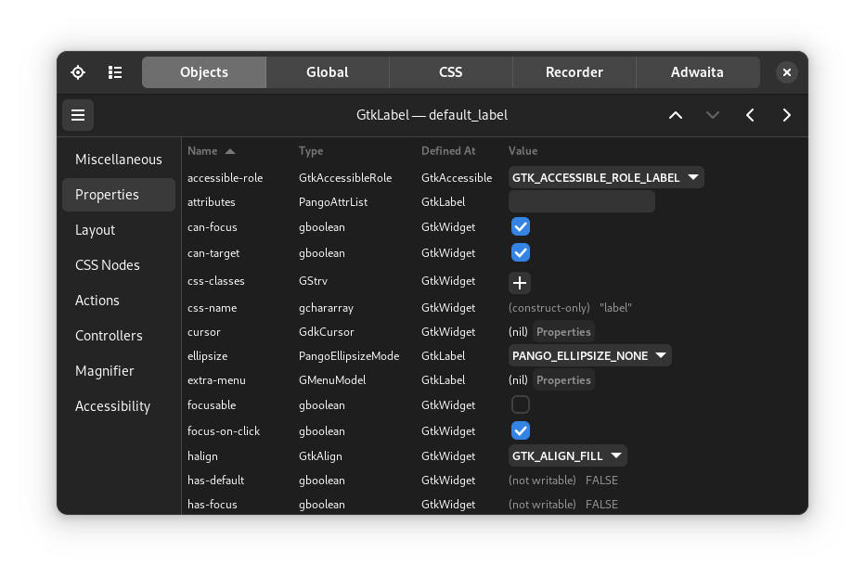Enable the focusable checkbox

coord(521,404)
